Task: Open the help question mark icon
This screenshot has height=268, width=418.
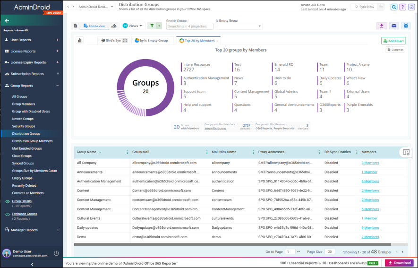Action: click(402, 7)
